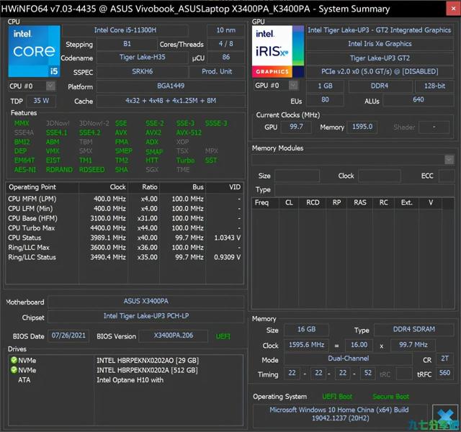Close the System Summary window
This screenshot has width=461, height=432.
point(453,9)
